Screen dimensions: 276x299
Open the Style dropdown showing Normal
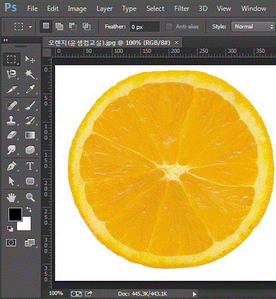click(253, 26)
